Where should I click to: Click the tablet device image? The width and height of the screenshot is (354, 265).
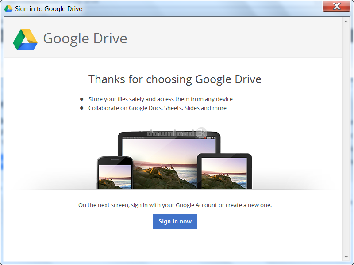224,171
